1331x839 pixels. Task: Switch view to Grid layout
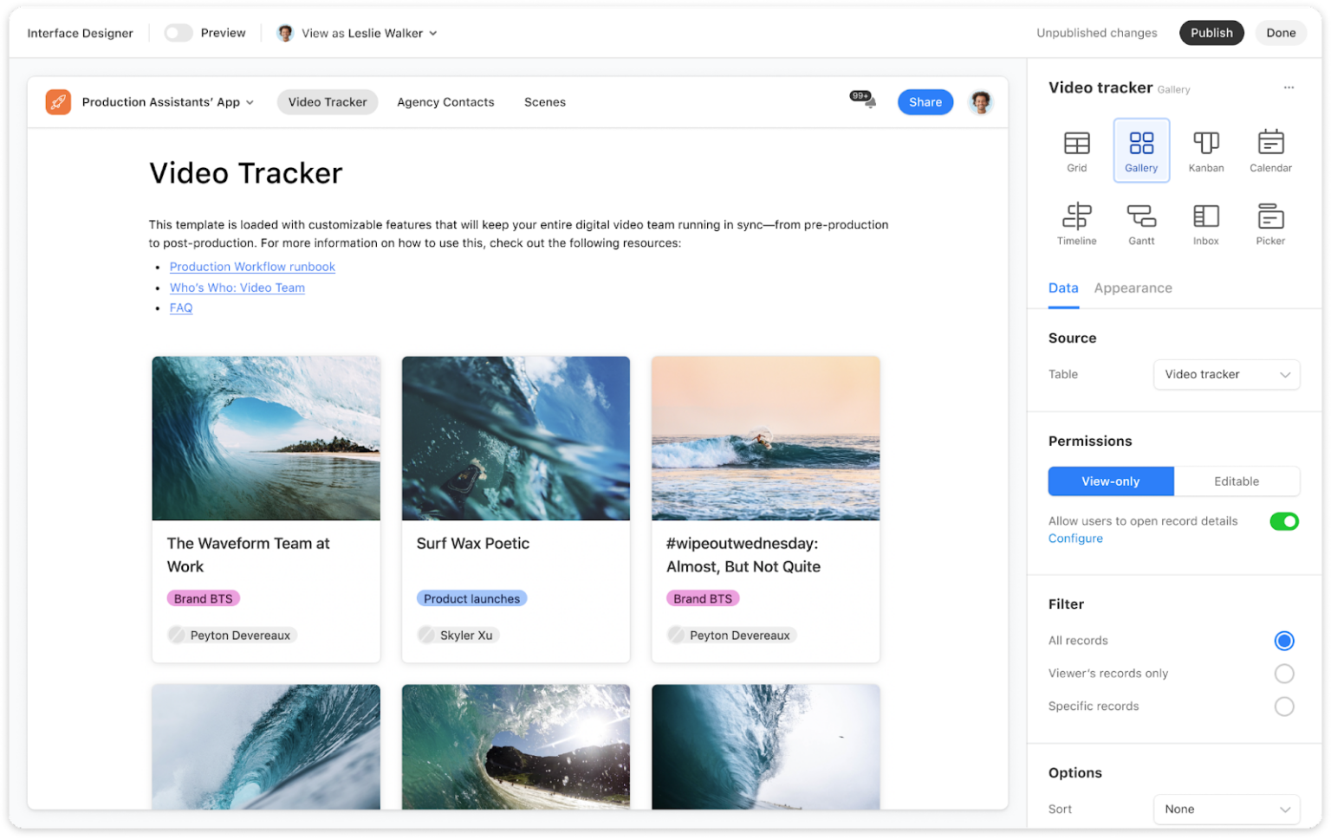[x=1076, y=150]
